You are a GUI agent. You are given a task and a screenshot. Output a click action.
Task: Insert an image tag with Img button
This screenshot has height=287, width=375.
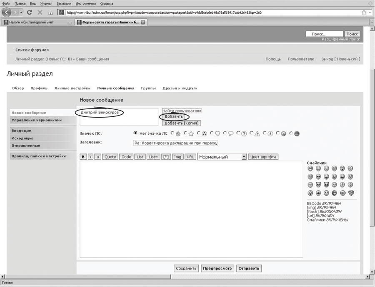pyautogui.click(x=177, y=157)
